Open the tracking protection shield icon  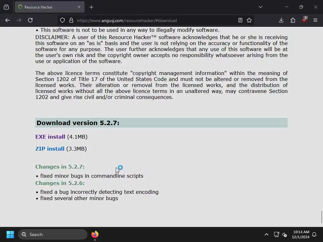(x=62, y=20)
